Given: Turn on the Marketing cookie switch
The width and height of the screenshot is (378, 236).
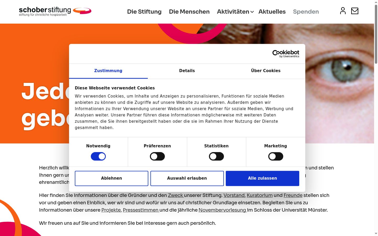Looking at the screenshot, I should (x=276, y=157).
